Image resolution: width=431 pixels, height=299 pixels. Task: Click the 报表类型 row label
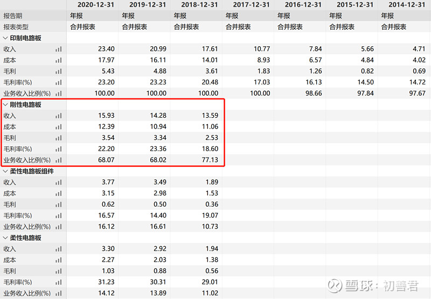pos(16,27)
